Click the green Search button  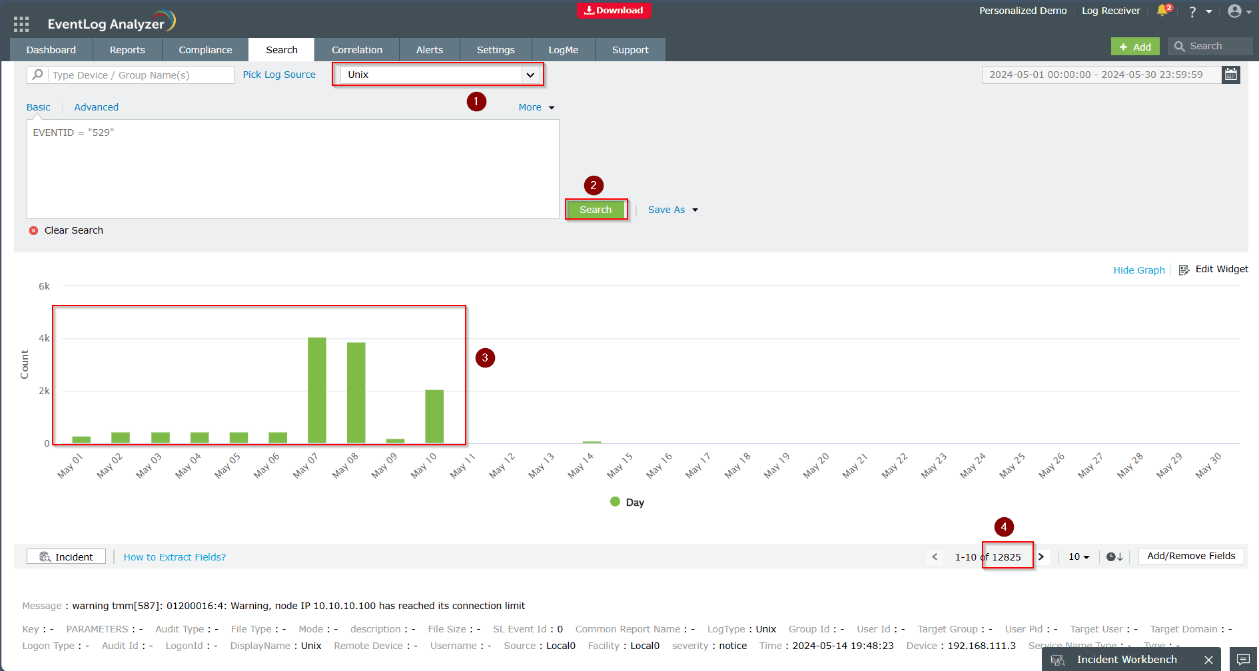click(596, 210)
